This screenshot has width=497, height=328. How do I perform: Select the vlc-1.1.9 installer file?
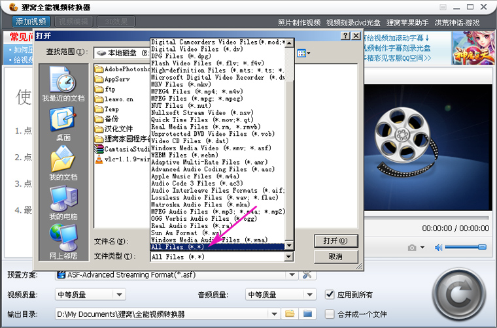tap(122, 159)
